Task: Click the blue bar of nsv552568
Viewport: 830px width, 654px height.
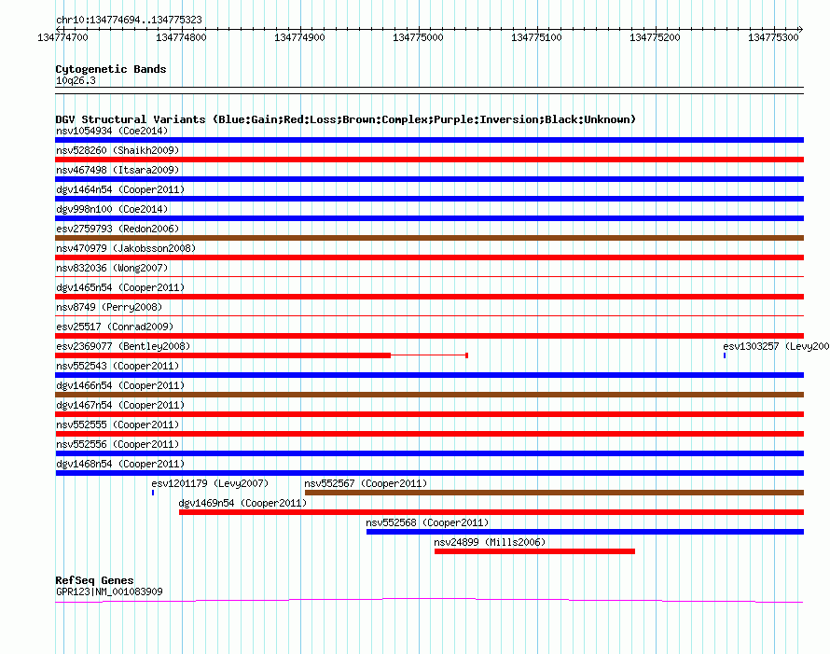Action: tap(585, 532)
